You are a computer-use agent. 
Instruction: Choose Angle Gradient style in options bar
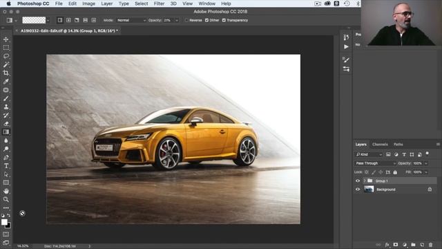(77, 20)
